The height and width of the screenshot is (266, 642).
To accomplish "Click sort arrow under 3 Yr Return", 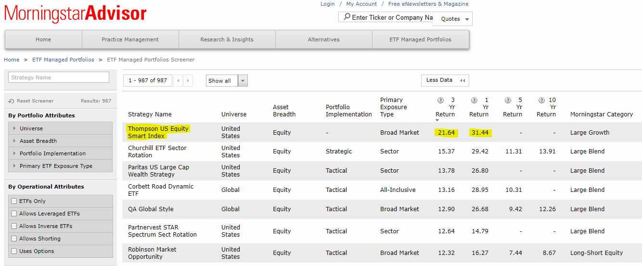I will [x=437, y=120].
